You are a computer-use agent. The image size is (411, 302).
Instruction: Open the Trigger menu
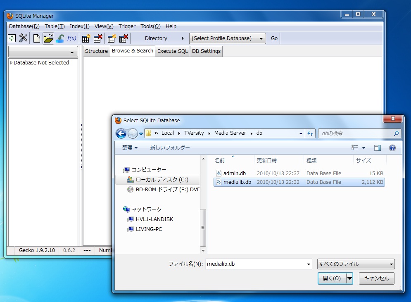coord(127,26)
